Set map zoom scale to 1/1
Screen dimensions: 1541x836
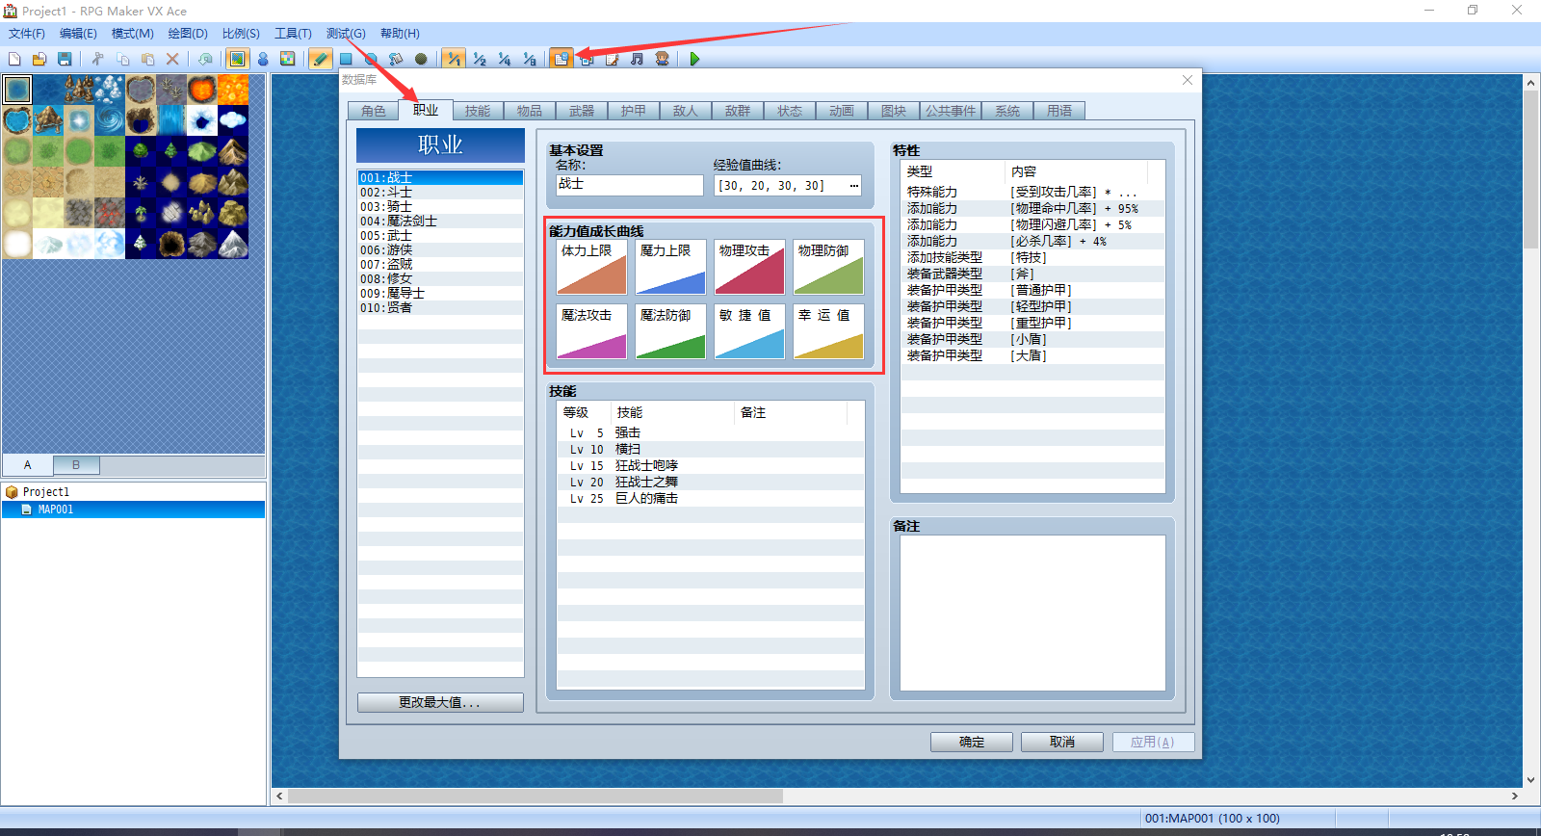click(454, 59)
